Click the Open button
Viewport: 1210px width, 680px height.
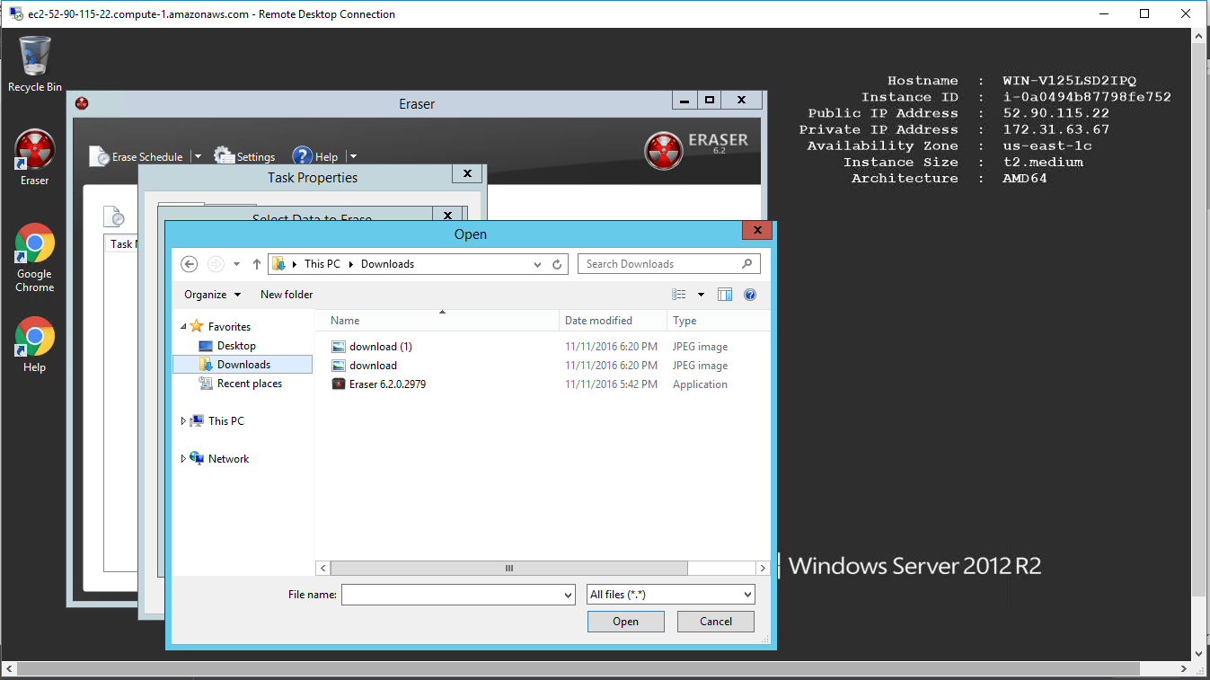[625, 622]
